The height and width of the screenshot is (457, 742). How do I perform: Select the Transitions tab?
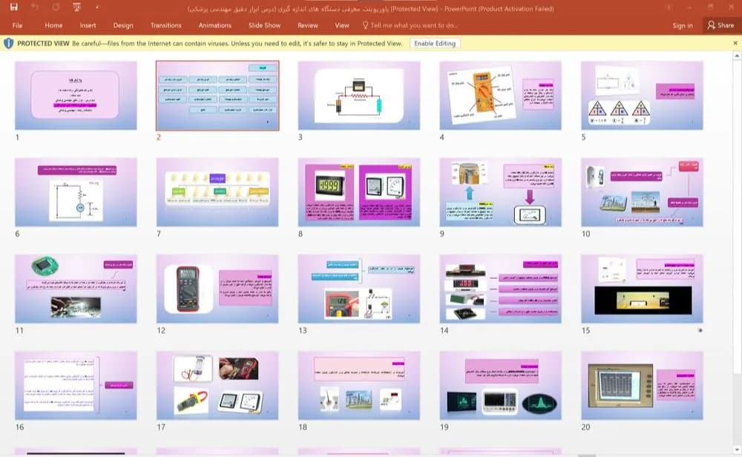[165, 25]
